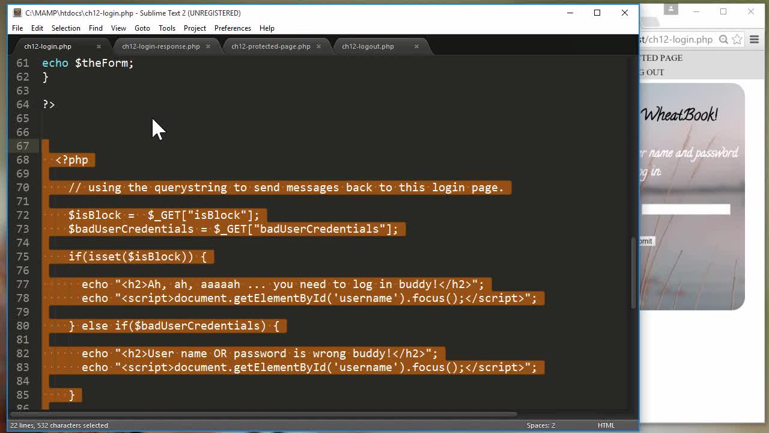Click line number 75 in the gutter
The image size is (769, 433).
[23, 256]
